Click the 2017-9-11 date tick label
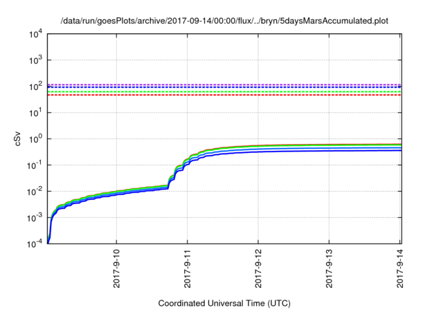The image size is (443, 310). tap(188, 268)
